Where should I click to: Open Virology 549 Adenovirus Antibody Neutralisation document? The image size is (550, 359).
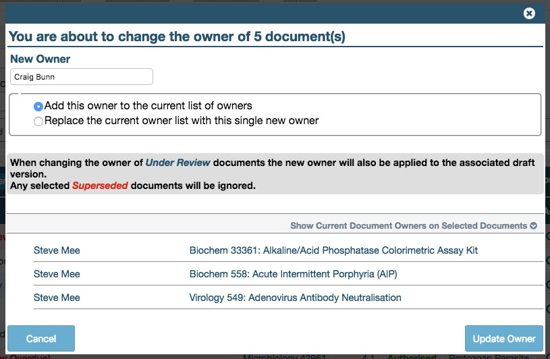(x=295, y=298)
